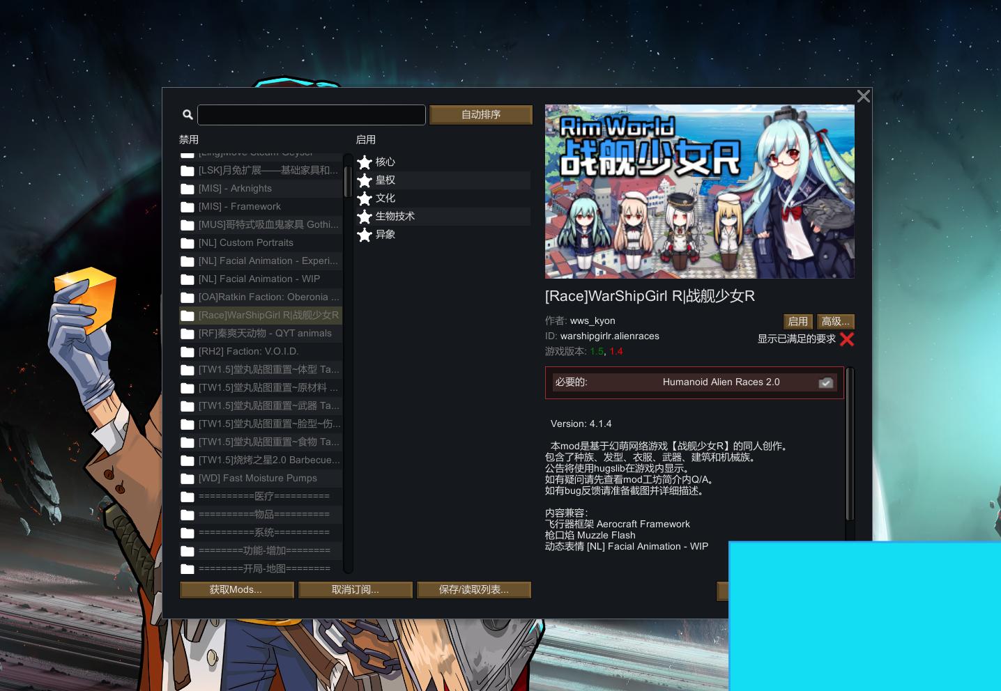
Task: Select [OA]Ratkin Faction: Oberonia mod
Action: (x=261, y=297)
